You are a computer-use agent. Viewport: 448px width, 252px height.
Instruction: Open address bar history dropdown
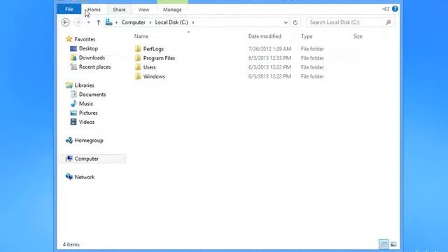tap(286, 22)
